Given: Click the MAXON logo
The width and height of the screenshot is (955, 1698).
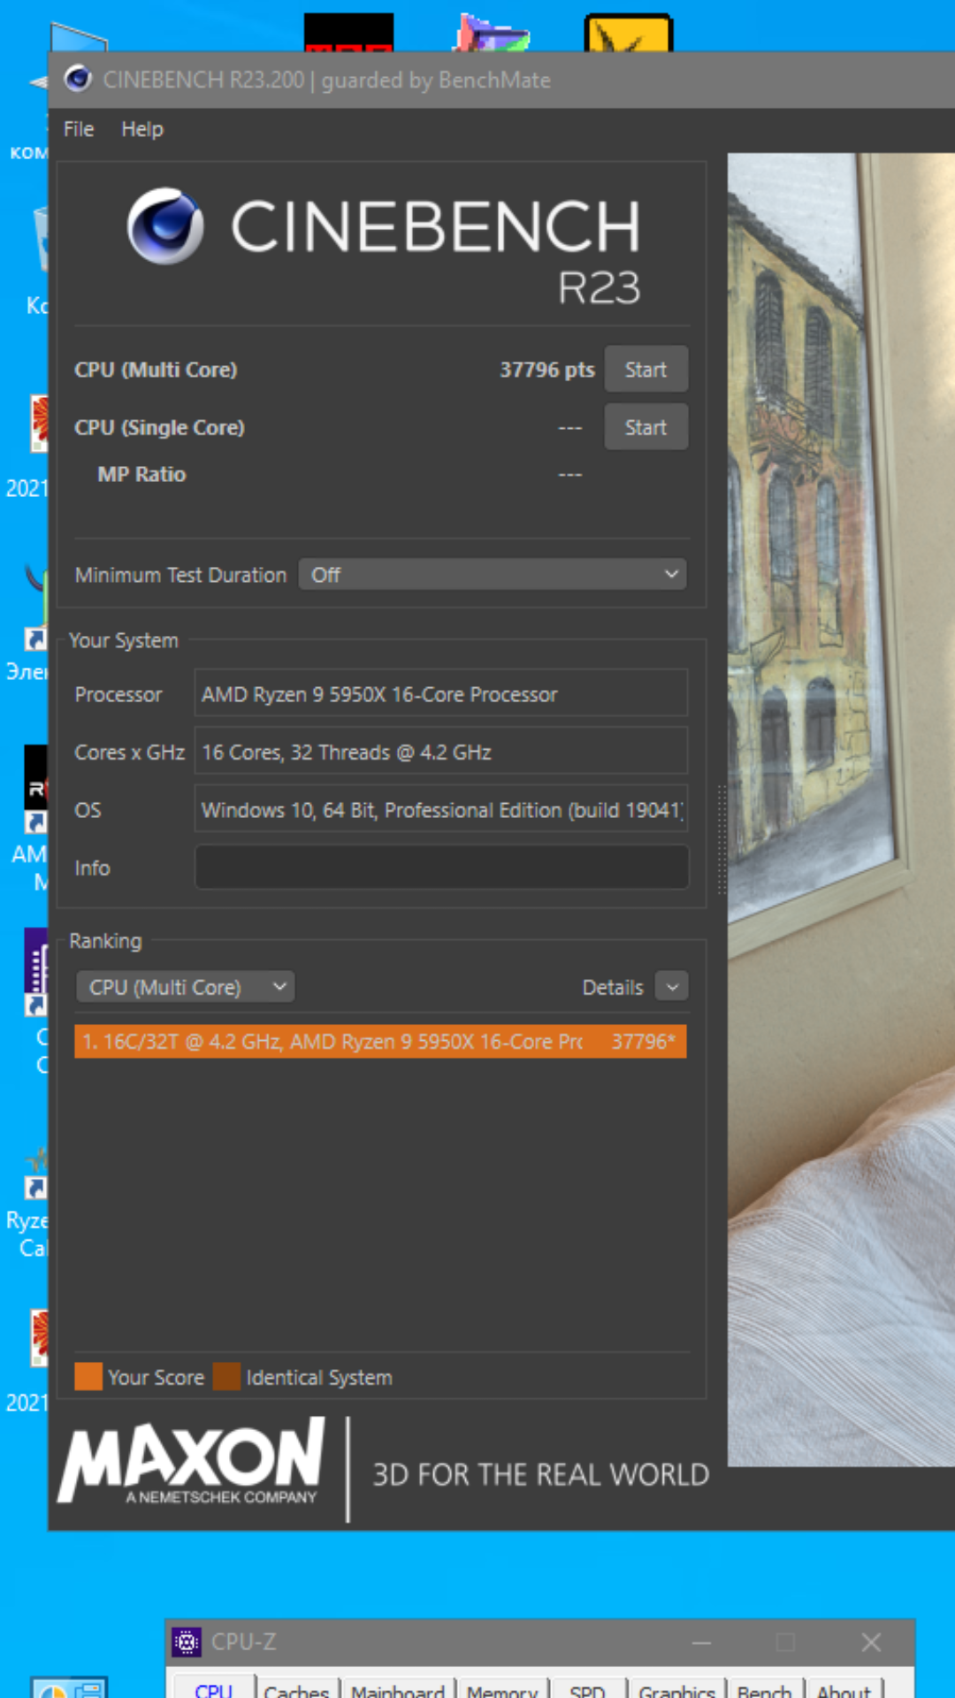Looking at the screenshot, I should (191, 1461).
